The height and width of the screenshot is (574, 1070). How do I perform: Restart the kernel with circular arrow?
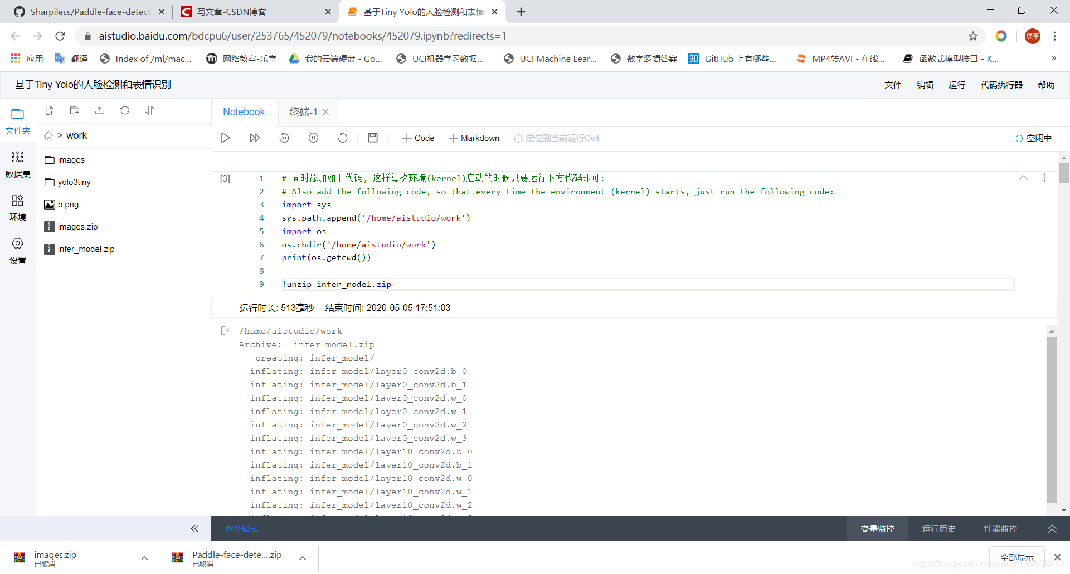(343, 138)
